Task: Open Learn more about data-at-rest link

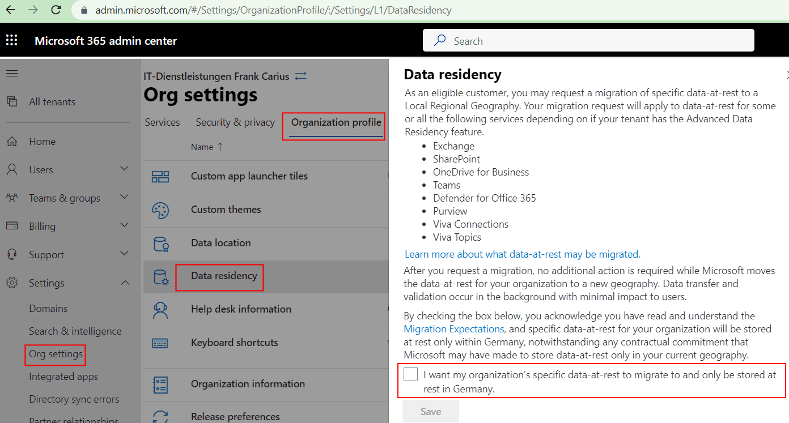Action: 523,254
